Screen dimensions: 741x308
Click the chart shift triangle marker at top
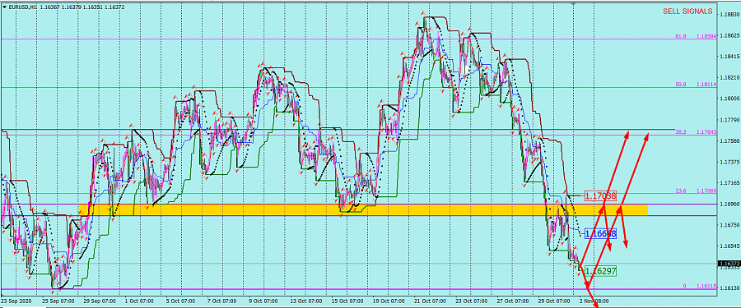click(x=574, y=4)
